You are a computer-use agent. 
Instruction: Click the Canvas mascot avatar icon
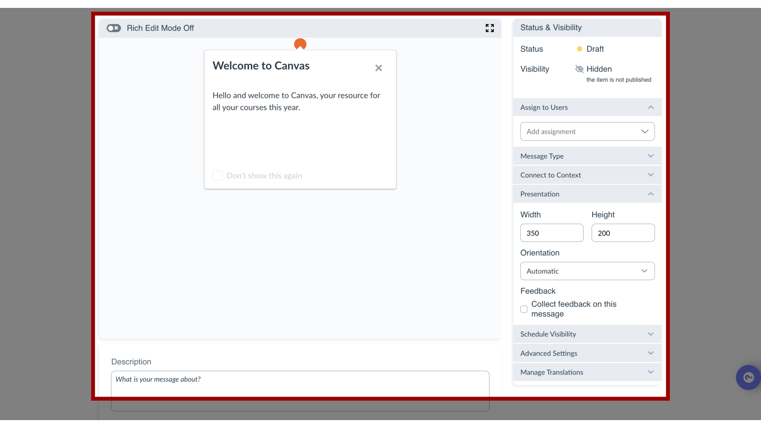tap(300, 44)
